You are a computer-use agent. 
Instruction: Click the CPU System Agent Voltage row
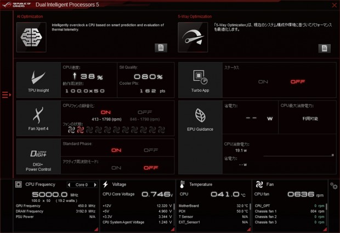tap(137, 222)
